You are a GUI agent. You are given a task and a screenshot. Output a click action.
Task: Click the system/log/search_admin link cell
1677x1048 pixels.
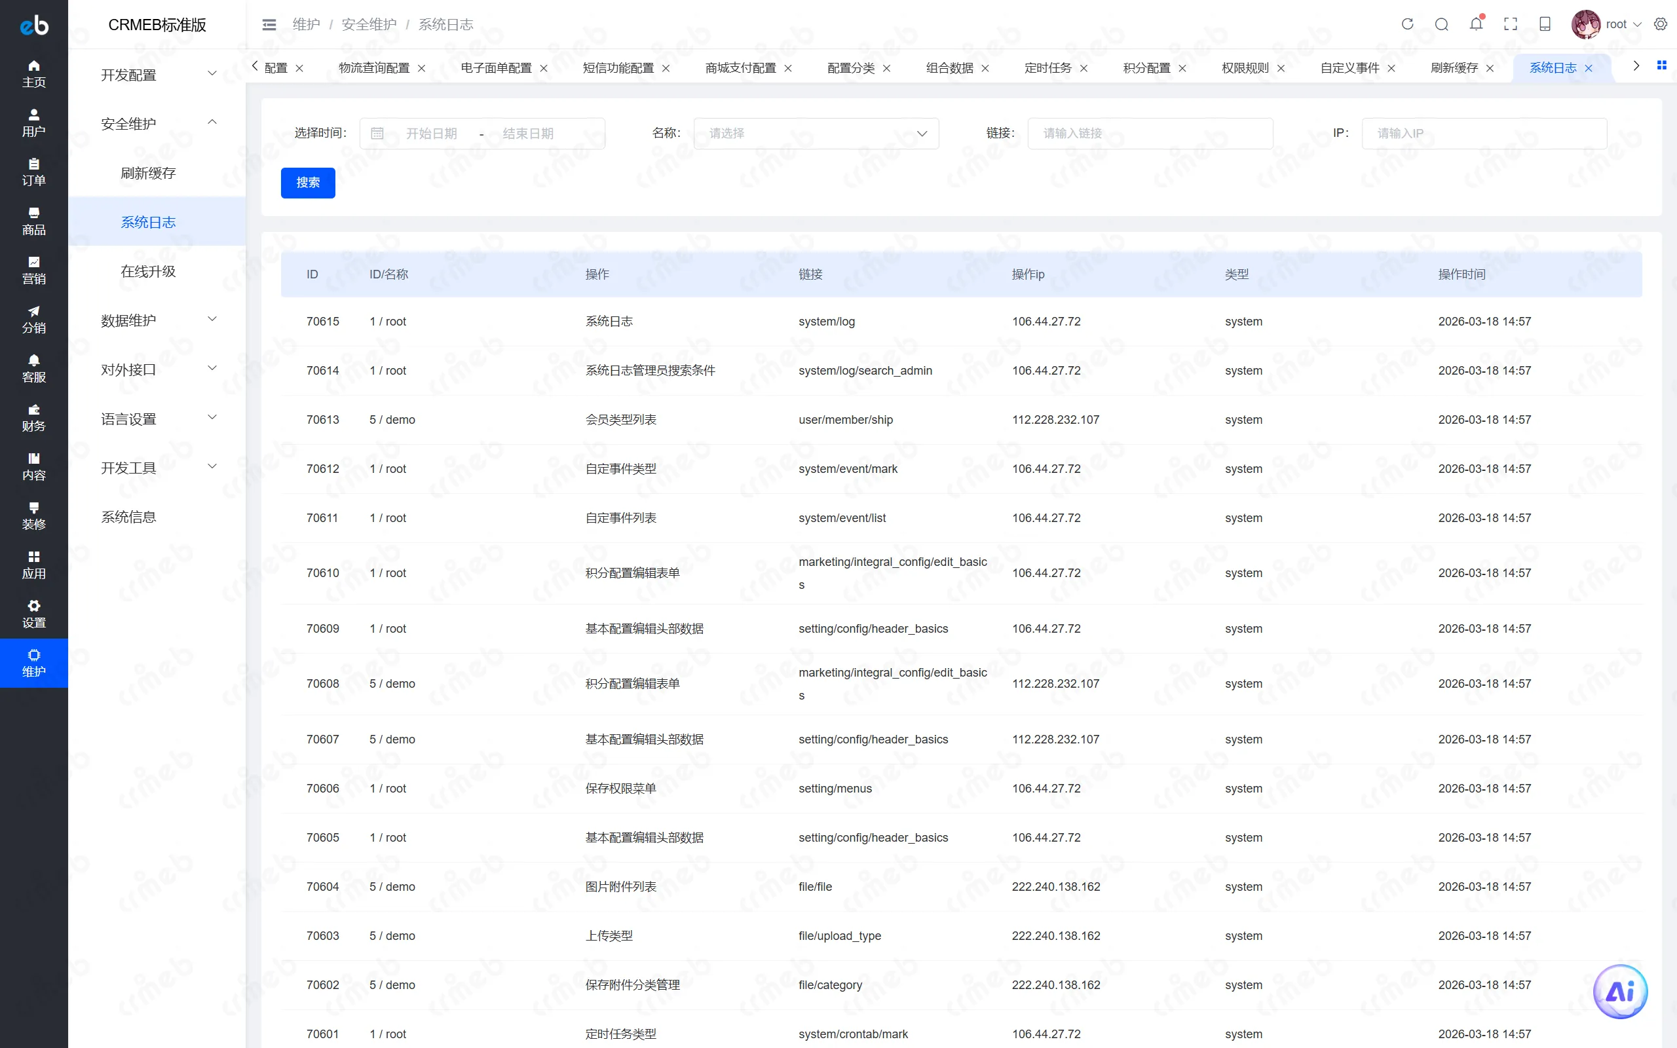tap(865, 371)
